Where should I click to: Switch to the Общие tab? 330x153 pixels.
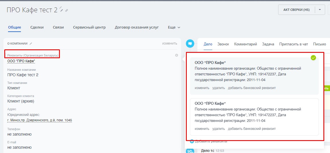(15, 27)
